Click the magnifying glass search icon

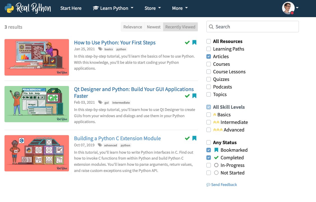coord(211,27)
